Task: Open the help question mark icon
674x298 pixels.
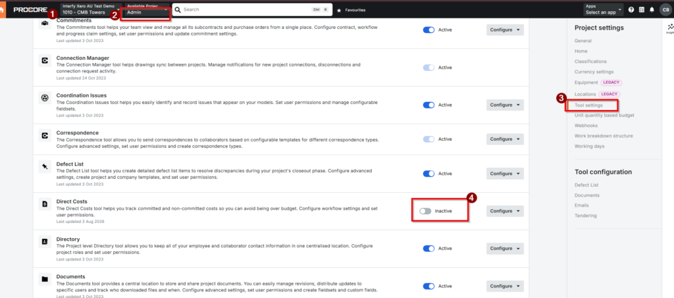Action: [631, 10]
